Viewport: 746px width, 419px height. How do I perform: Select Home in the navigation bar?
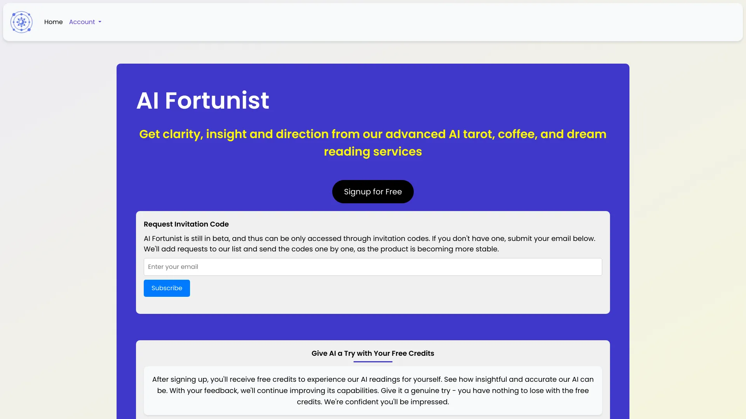[53, 22]
